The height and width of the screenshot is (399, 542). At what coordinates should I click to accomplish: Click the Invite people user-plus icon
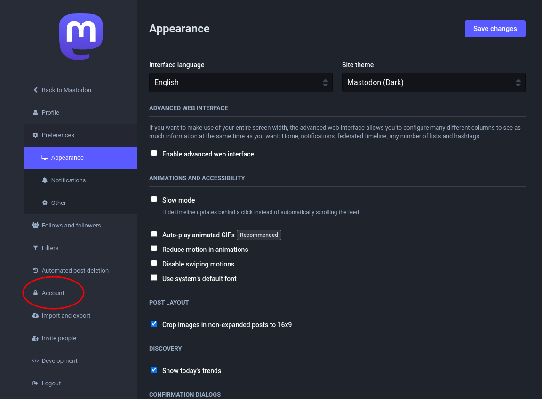click(x=35, y=338)
